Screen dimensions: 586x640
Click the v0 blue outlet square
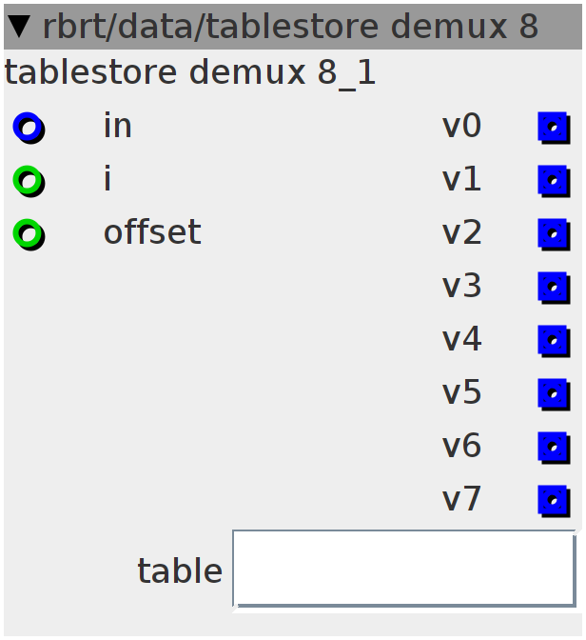554,128
